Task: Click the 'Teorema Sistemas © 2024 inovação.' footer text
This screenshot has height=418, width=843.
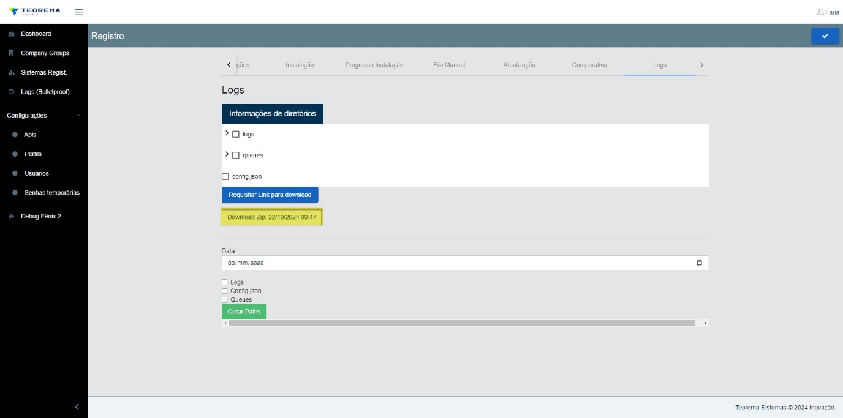Action: pyautogui.click(x=785, y=408)
